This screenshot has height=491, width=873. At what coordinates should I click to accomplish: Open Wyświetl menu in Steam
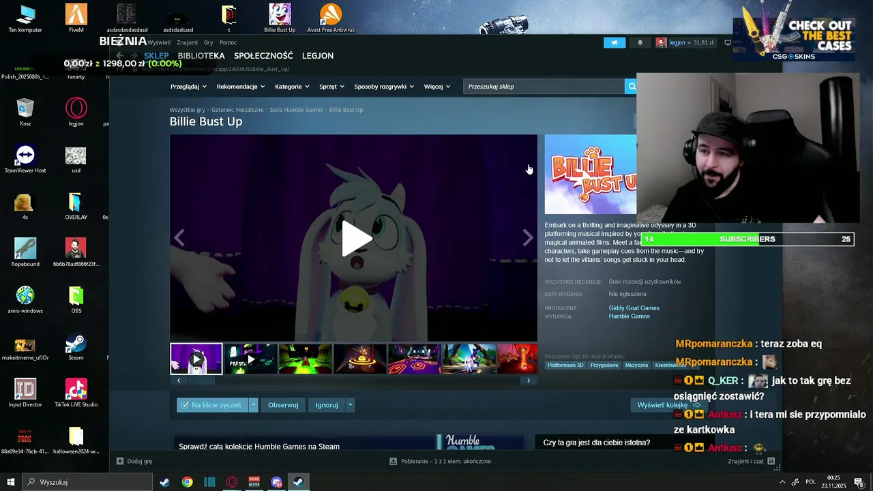pos(159,42)
